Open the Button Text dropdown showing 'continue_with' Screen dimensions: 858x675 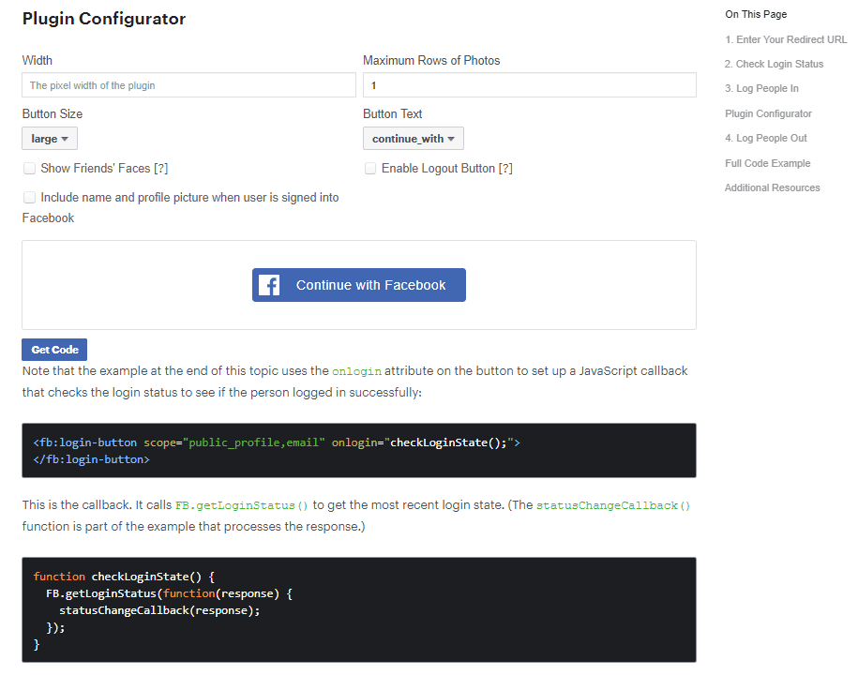pos(413,137)
